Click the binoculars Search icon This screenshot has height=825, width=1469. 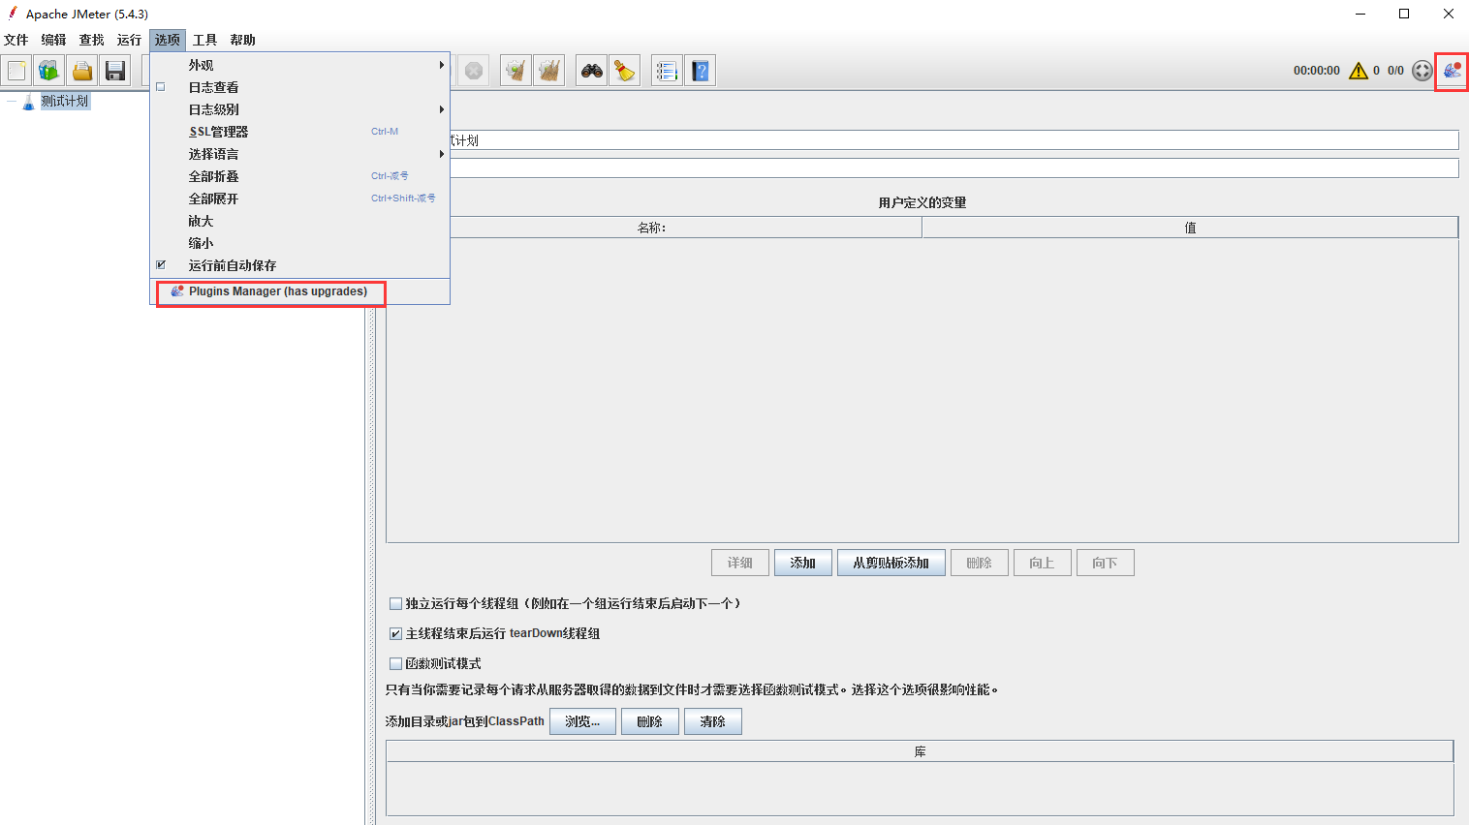pyautogui.click(x=591, y=71)
